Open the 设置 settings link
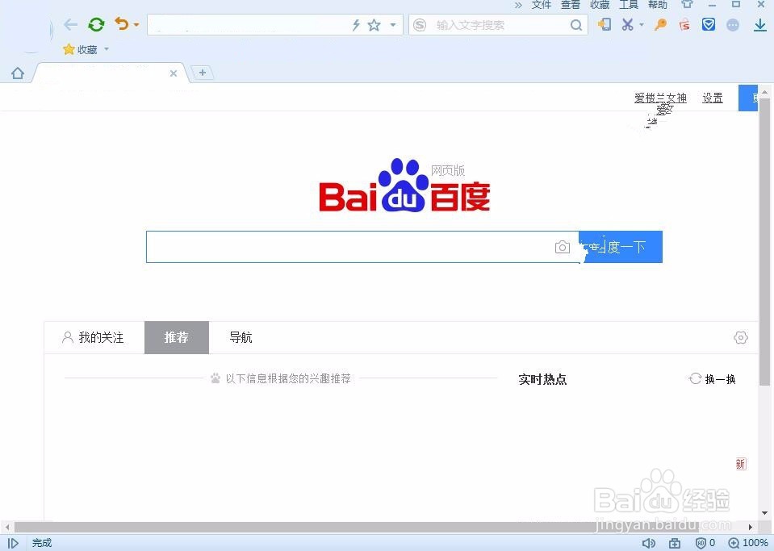This screenshot has width=774, height=551. point(712,98)
